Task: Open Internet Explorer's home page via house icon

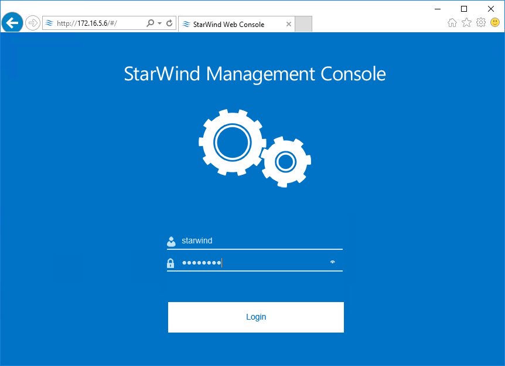Action: point(452,22)
